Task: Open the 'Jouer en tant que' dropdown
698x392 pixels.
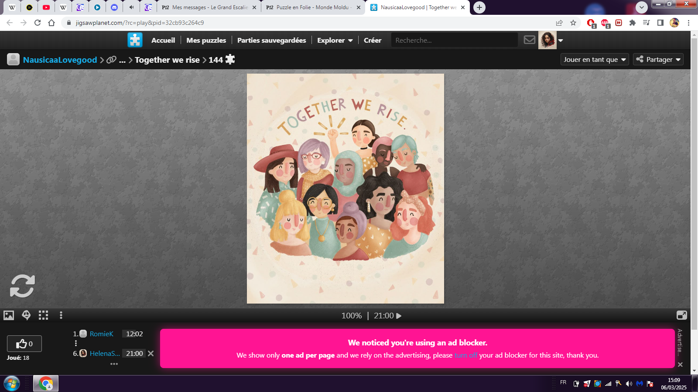Action: 594,59
